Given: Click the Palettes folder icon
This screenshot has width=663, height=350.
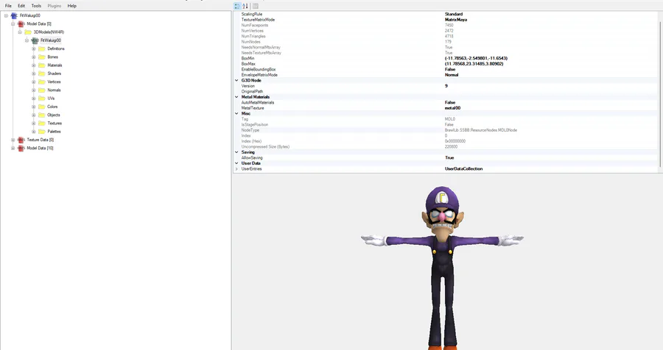Looking at the screenshot, I should point(42,132).
